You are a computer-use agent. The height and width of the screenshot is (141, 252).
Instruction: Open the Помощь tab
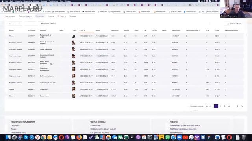pos(72,16)
